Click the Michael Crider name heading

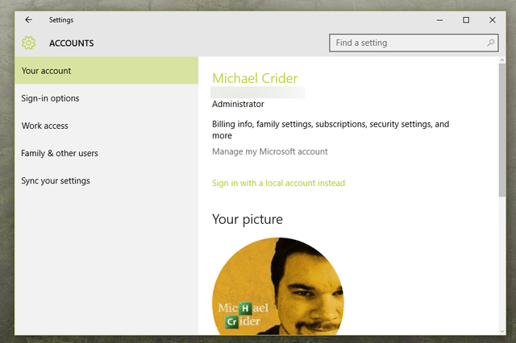(255, 78)
